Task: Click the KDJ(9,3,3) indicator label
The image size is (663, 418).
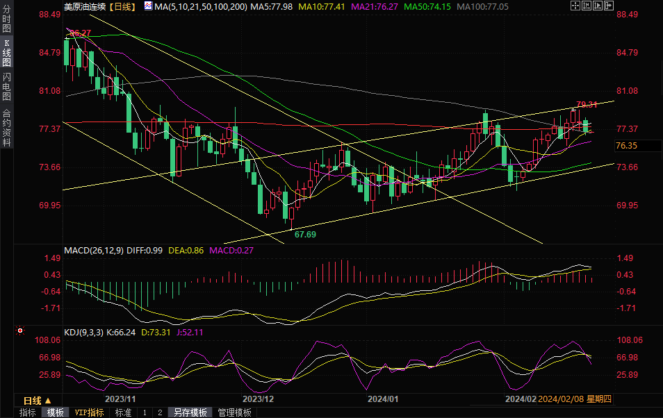Action: (x=83, y=333)
